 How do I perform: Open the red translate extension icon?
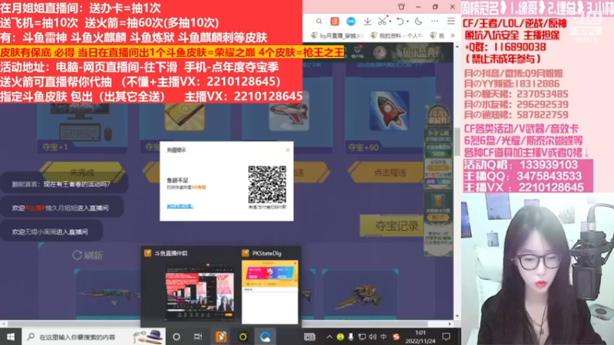335,21
